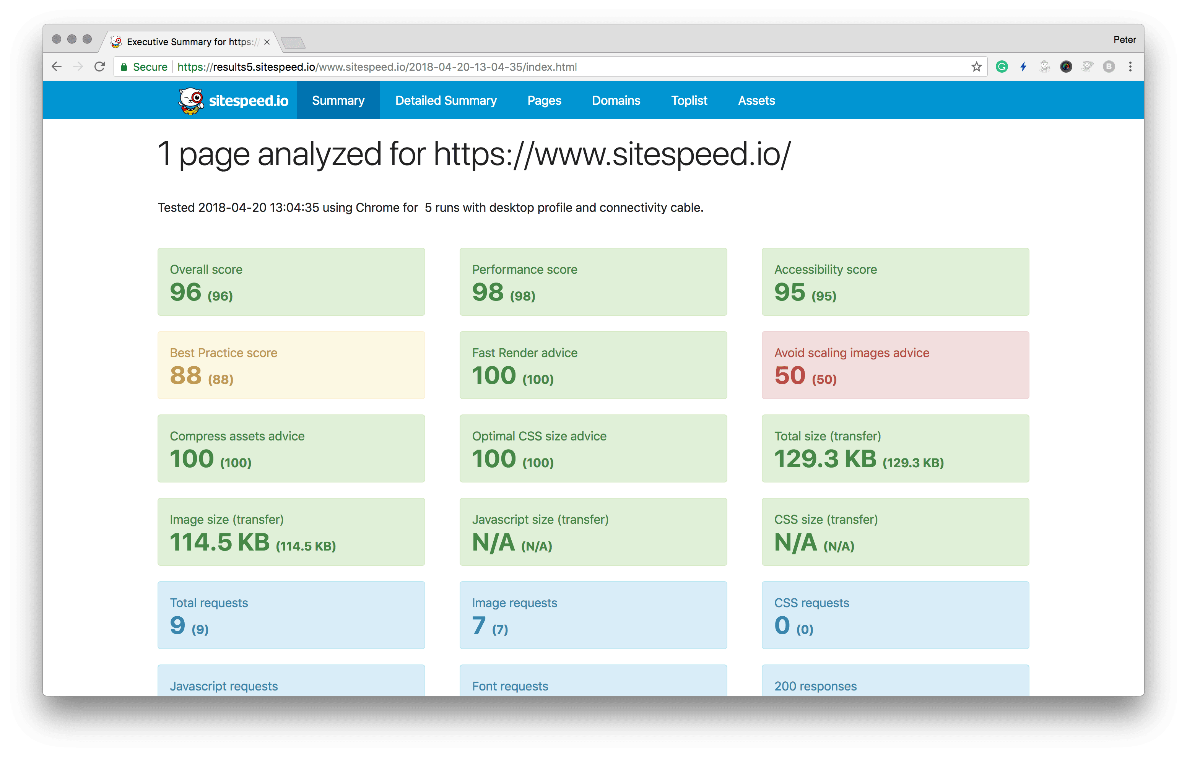Click the green Secure padlock

pos(124,67)
